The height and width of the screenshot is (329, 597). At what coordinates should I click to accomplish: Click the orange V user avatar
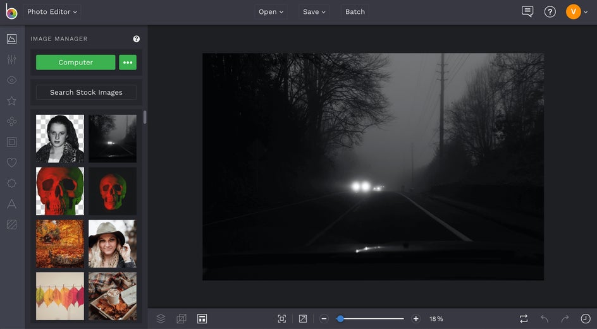pyautogui.click(x=574, y=12)
